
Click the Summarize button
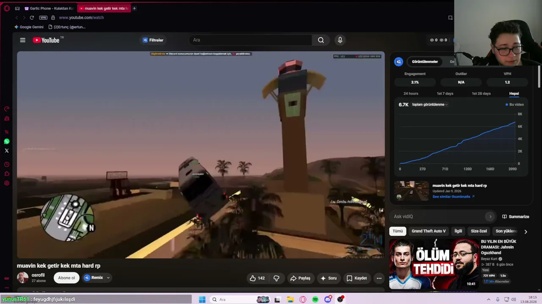(515, 217)
